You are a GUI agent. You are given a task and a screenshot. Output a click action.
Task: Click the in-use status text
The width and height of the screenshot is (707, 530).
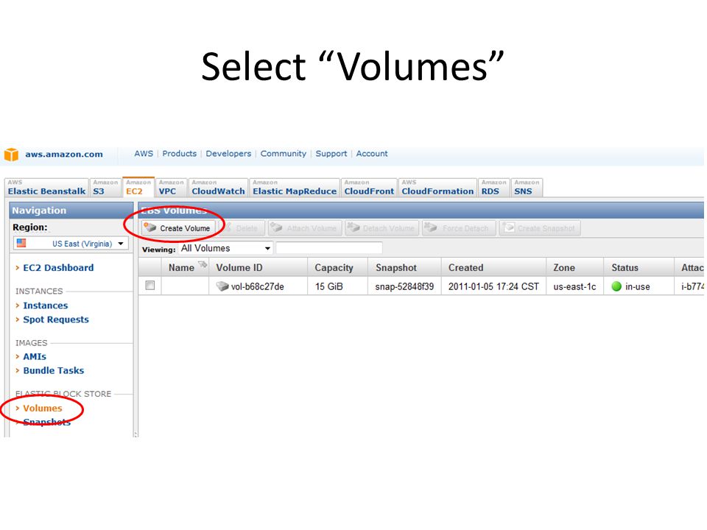point(638,286)
